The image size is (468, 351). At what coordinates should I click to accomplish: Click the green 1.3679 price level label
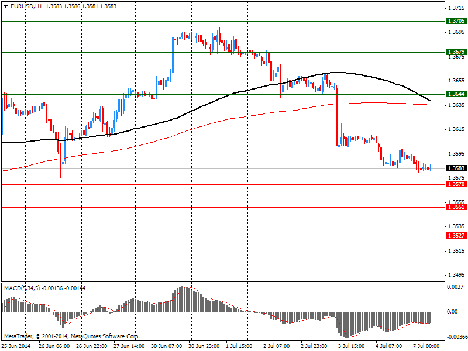point(456,52)
